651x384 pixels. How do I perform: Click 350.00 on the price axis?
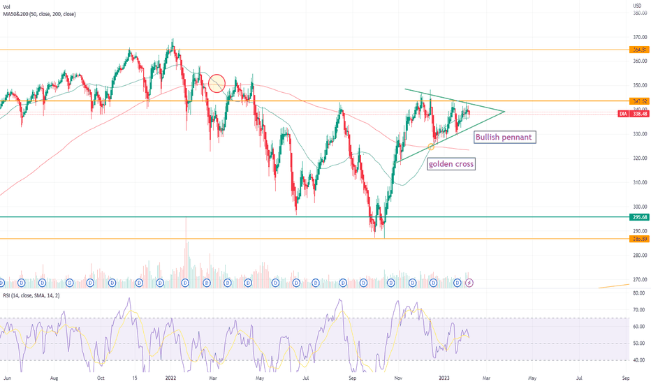(x=640, y=85)
